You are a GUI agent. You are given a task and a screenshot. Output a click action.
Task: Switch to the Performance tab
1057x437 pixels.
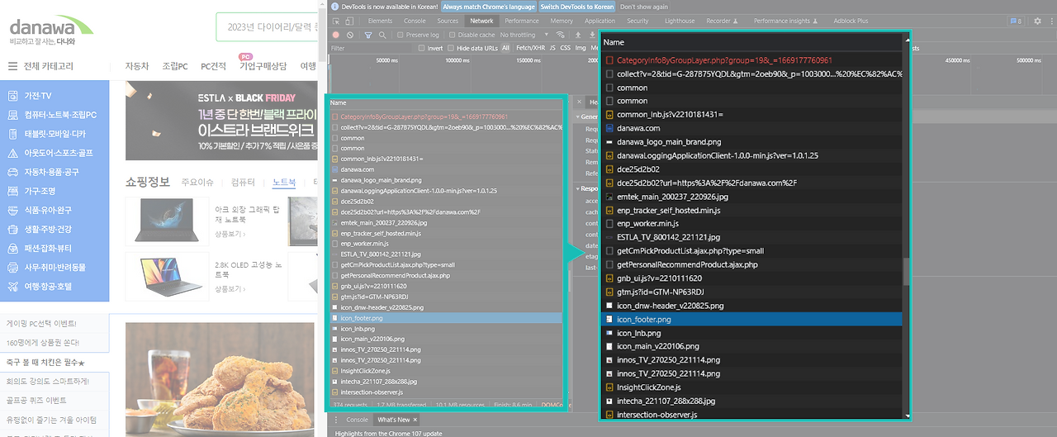click(522, 21)
